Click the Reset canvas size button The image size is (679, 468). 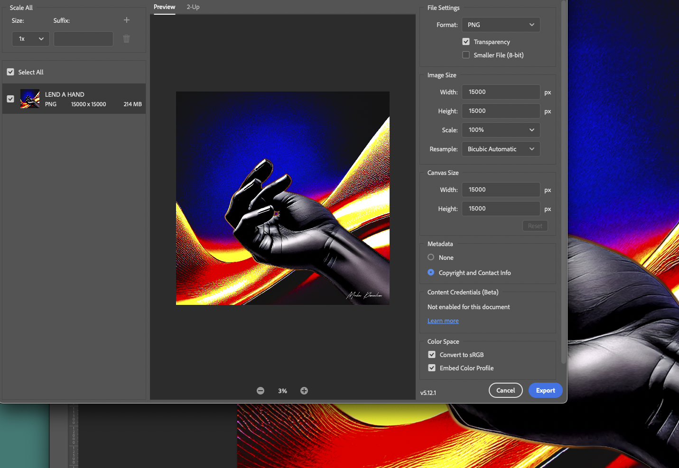tap(535, 226)
